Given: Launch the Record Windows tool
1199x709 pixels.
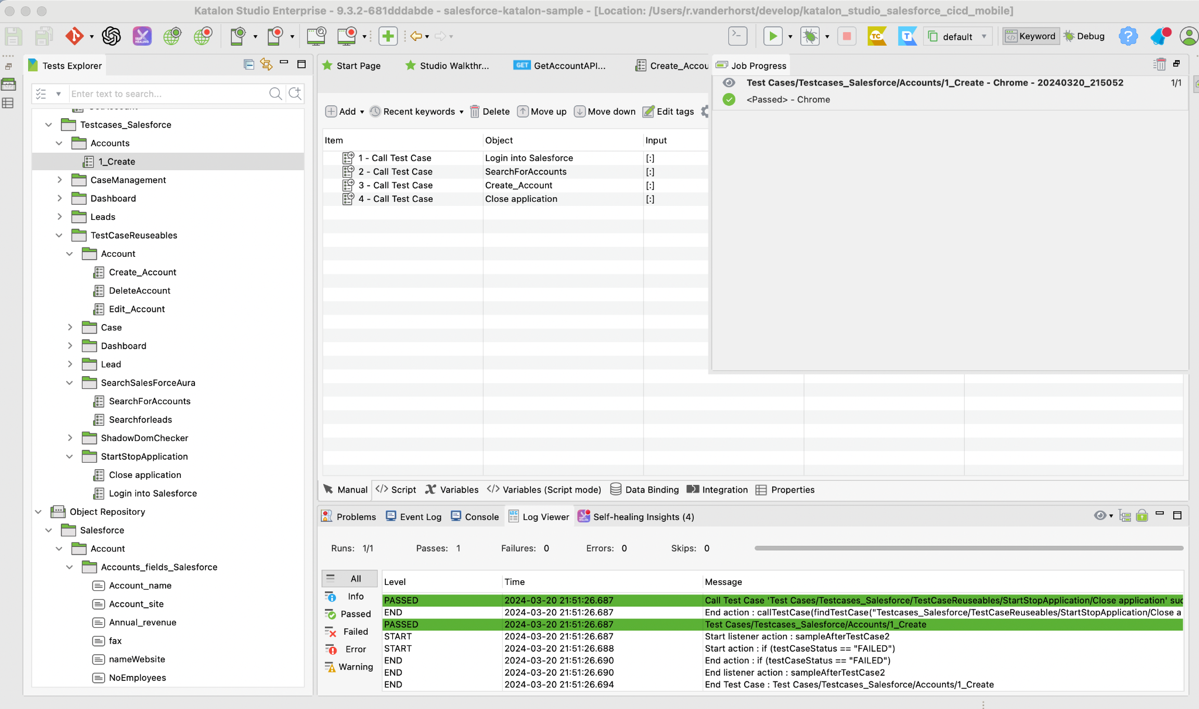Looking at the screenshot, I should click(347, 36).
